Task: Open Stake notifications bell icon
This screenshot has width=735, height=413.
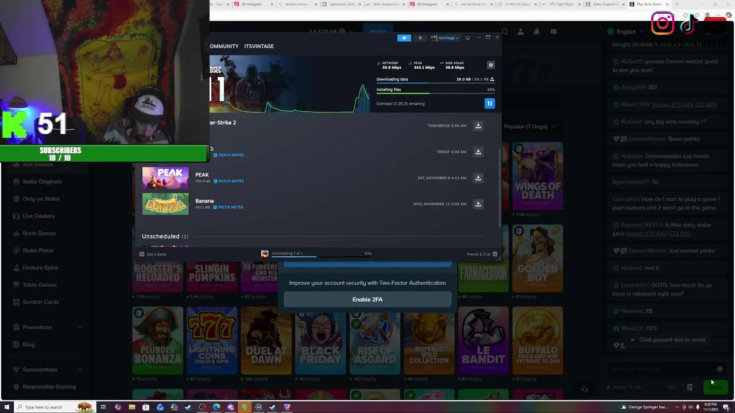Action: [536, 32]
